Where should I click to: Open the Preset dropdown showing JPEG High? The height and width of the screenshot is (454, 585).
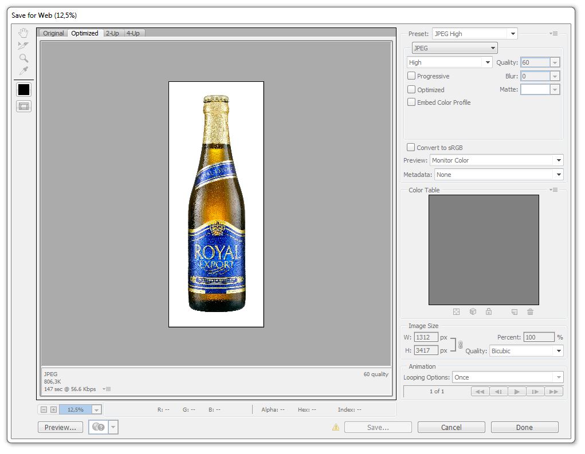tap(474, 33)
